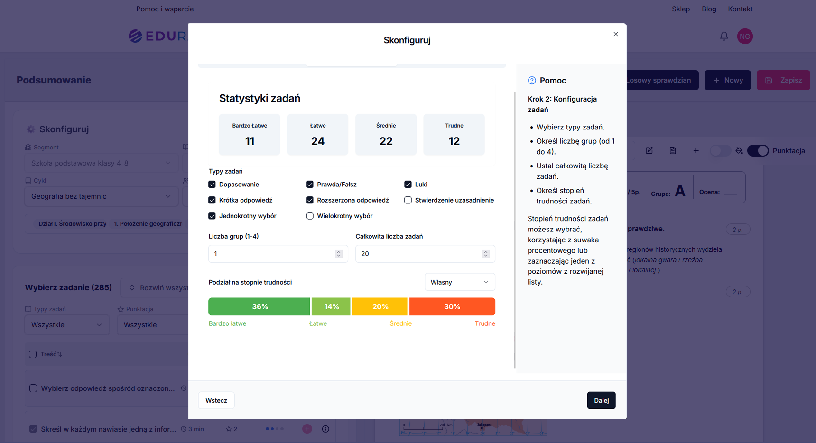Open the NG user avatar menu
816x443 pixels.
pos(745,37)
